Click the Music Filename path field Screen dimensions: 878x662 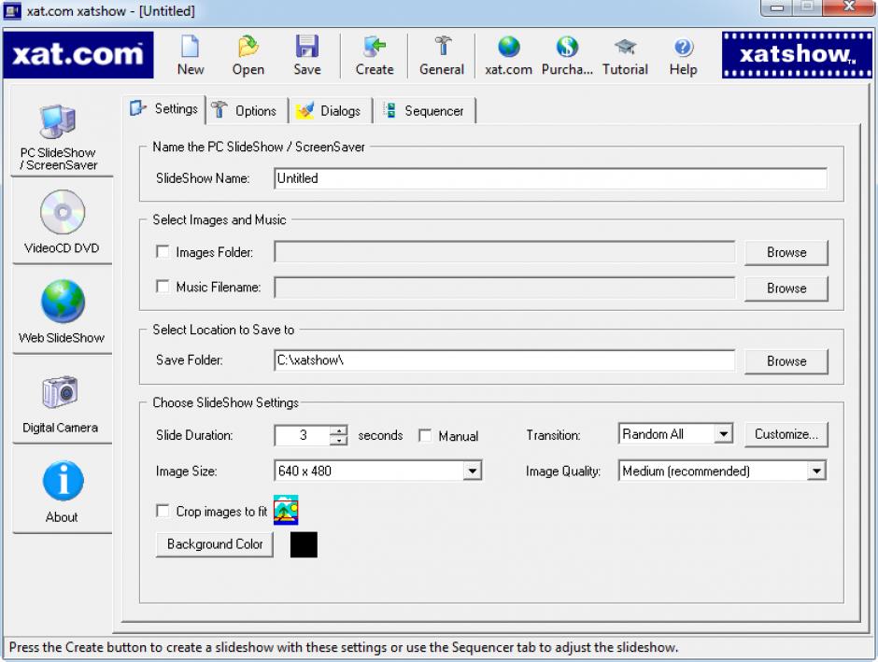coord(504,288)
